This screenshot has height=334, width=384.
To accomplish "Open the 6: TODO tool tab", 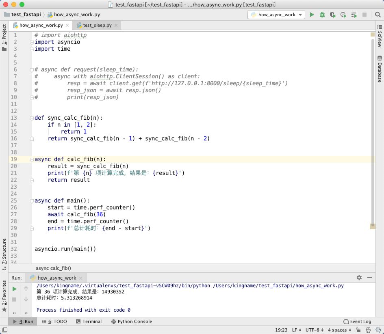I will [54, 321].
